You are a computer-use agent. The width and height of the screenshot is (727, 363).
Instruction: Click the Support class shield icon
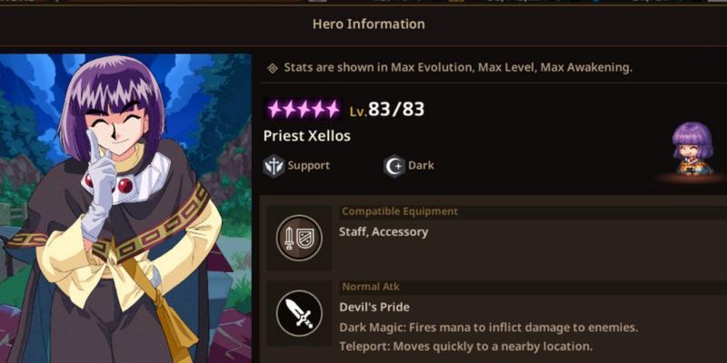(x=274, y=166)
